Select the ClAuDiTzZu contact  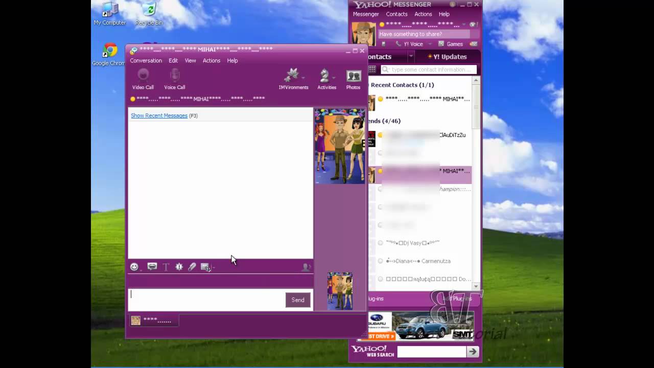tap(419, 135)
